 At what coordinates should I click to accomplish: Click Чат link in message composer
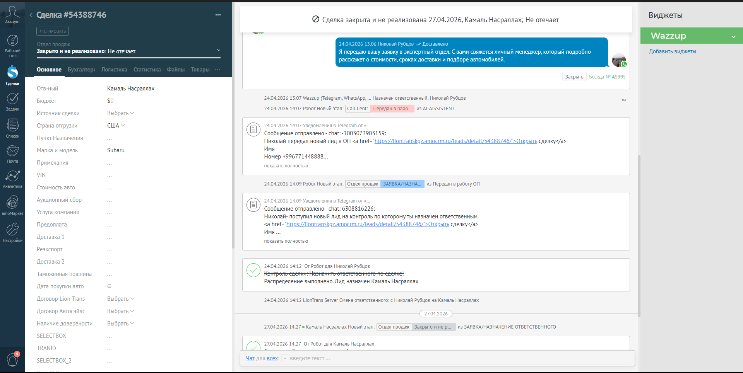click(x=250, y=358)
